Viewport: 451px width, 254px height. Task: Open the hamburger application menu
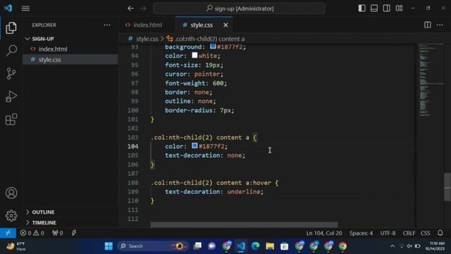tap(25, 8)
